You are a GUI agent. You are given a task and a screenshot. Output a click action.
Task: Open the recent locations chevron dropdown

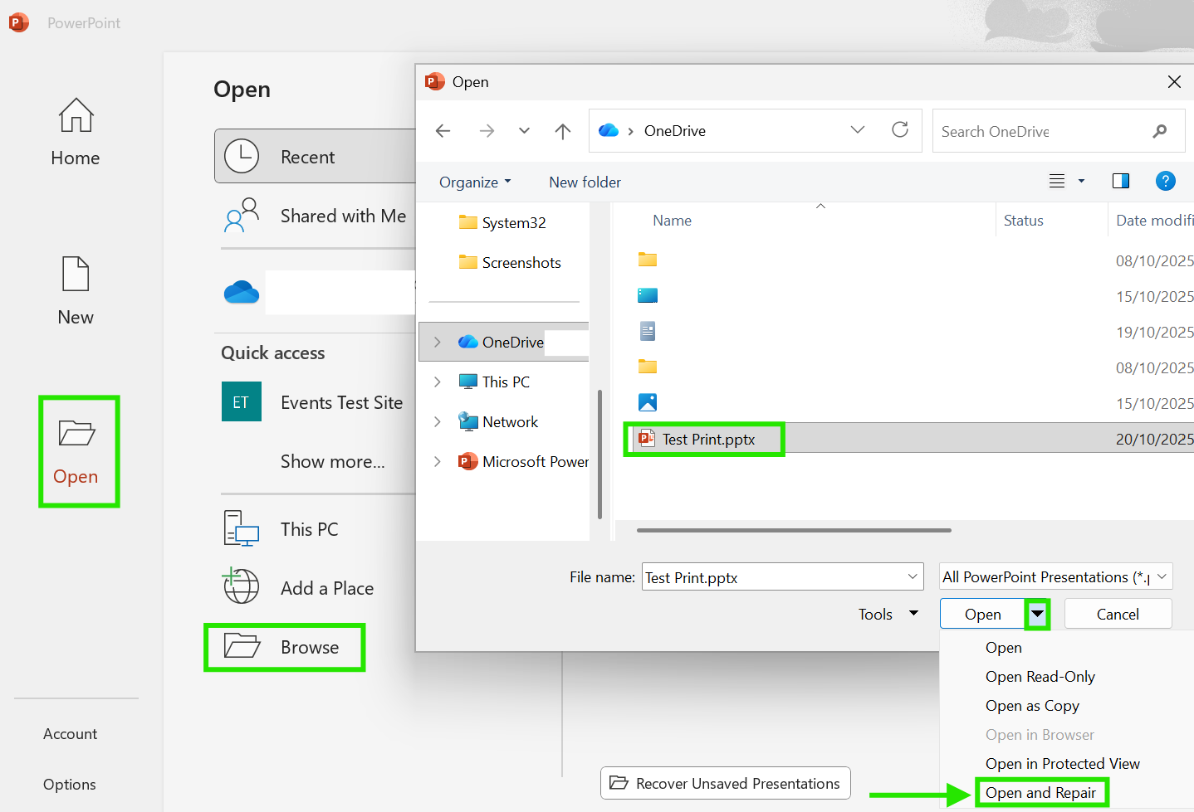[x=524, y=131]
